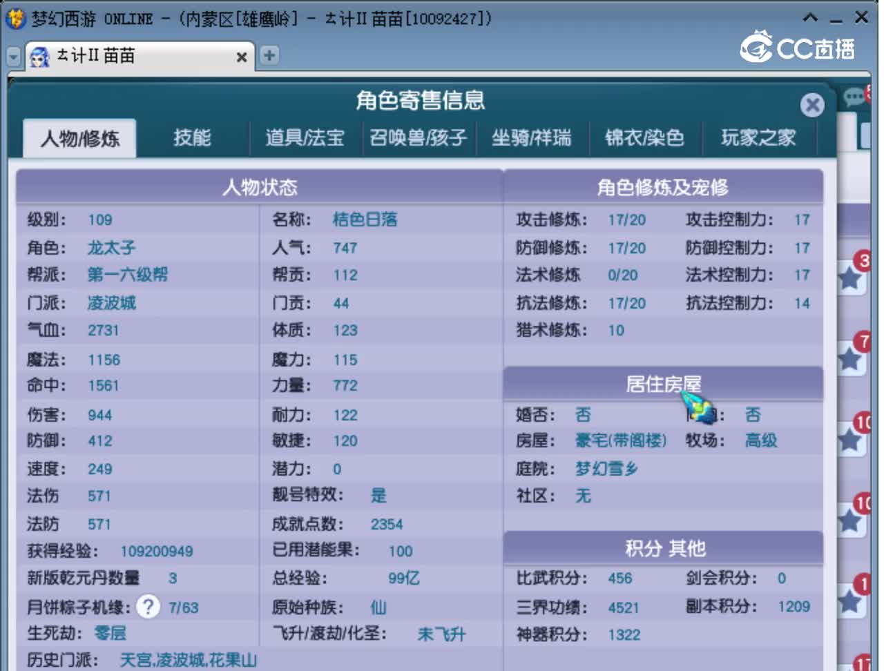884x671 pixels.
Task: Select the 召唤兽/孩子 tab
Action: click(x=419, y=137)
